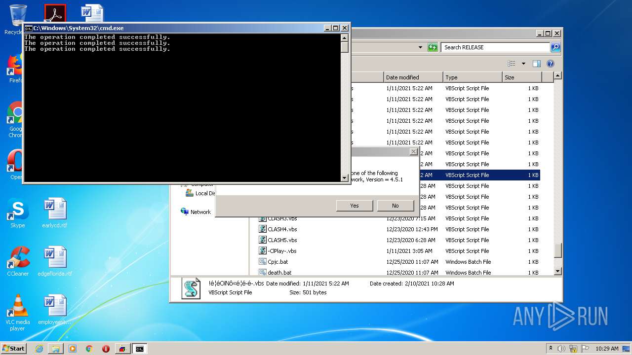Open Chrome from the taskbar
Image resolution: width=632 pixels, height=355 pixels.
pyautogui.click(x=89, y=349)
